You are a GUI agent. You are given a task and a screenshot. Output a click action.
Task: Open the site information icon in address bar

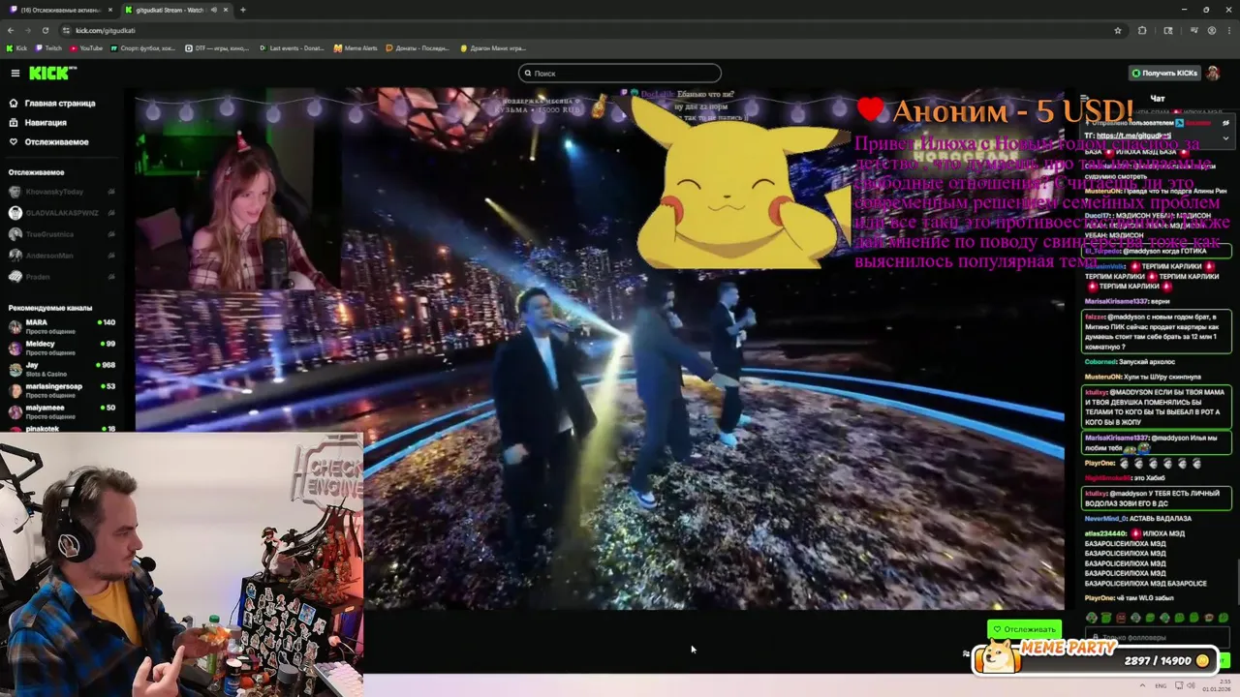(67, 30)
